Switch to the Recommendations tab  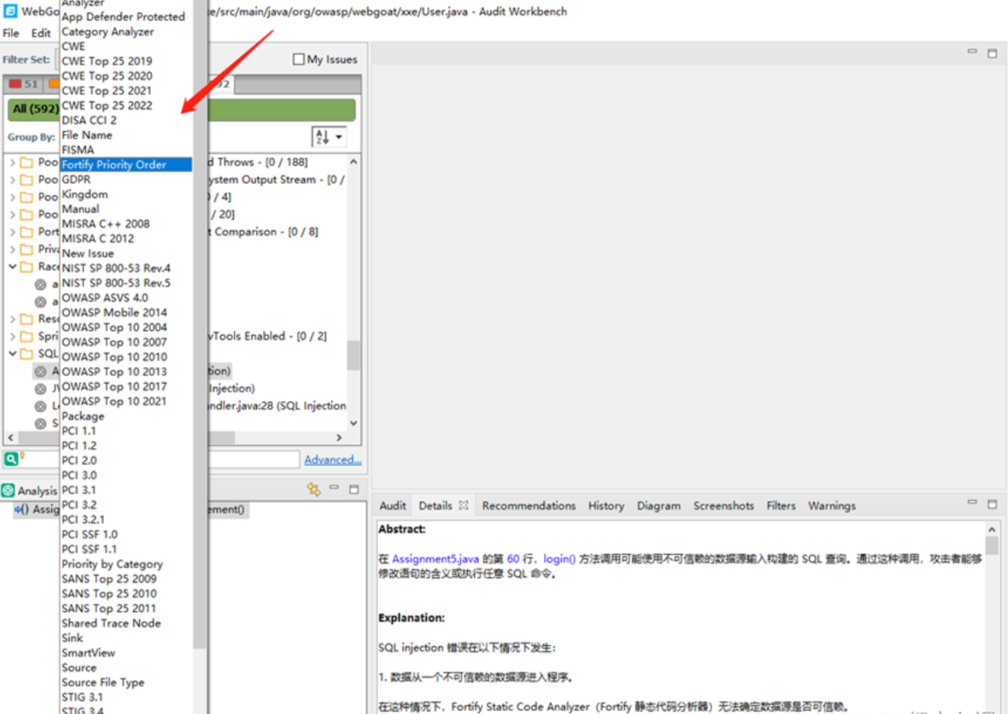(528, 506)
